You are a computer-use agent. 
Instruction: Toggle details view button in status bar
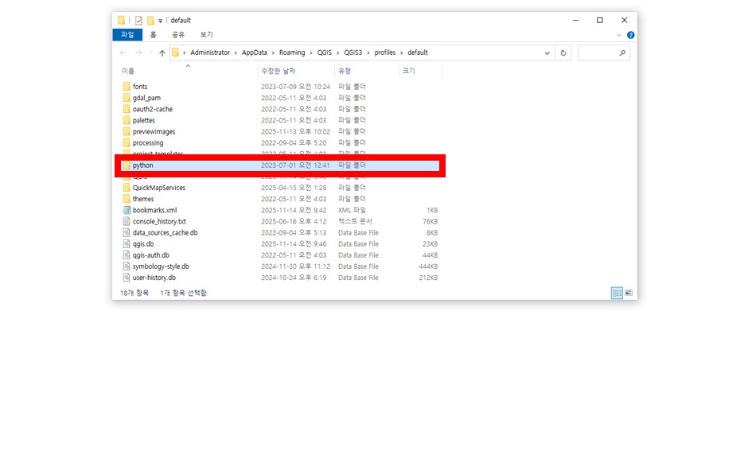point(617,293)
